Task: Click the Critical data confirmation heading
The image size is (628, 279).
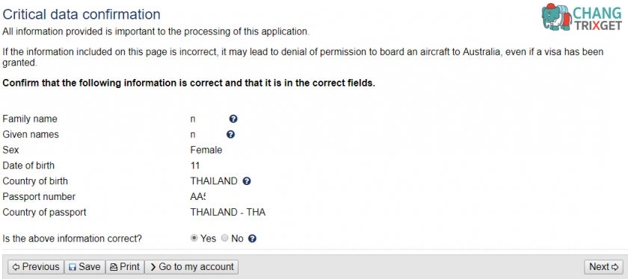Action: click(81, 14)
